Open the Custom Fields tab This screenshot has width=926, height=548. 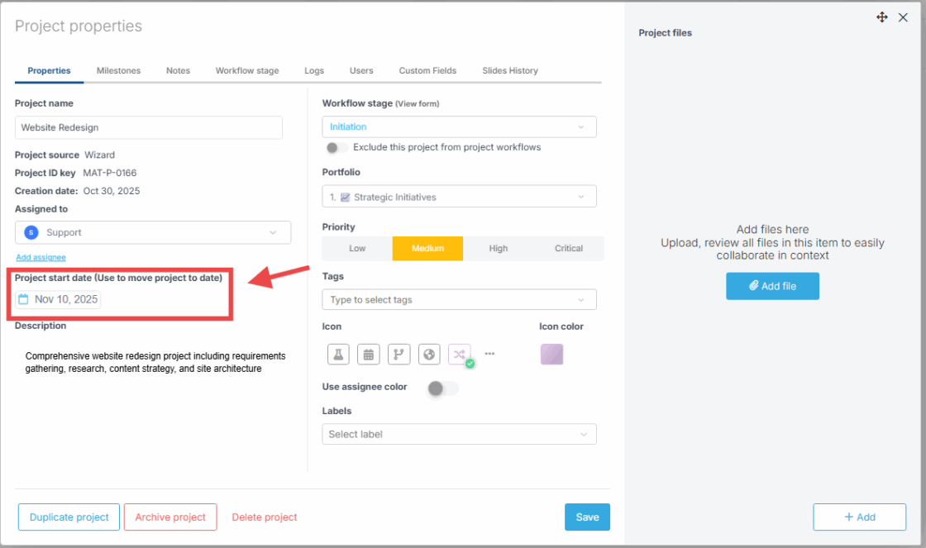coord(427,70)
